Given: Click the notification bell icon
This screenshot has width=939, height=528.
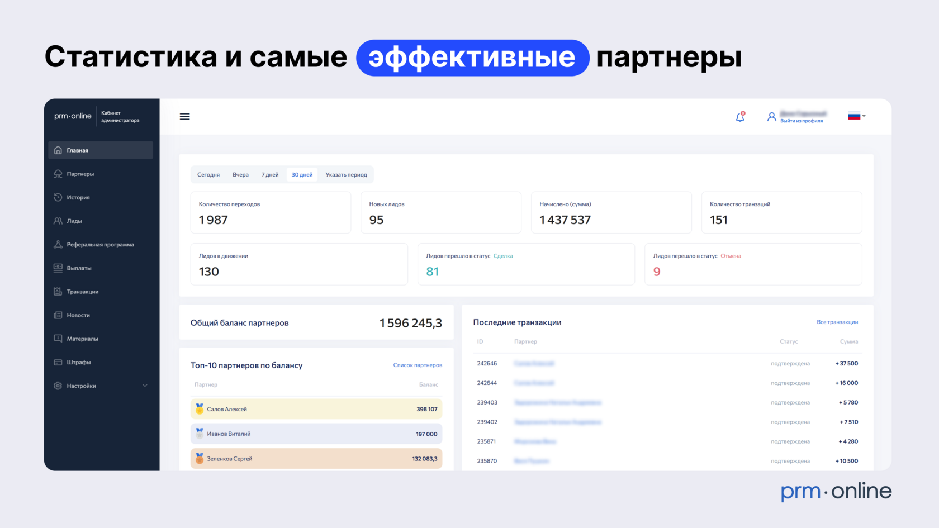Looking at the screenshot, I should coord(740,117).
